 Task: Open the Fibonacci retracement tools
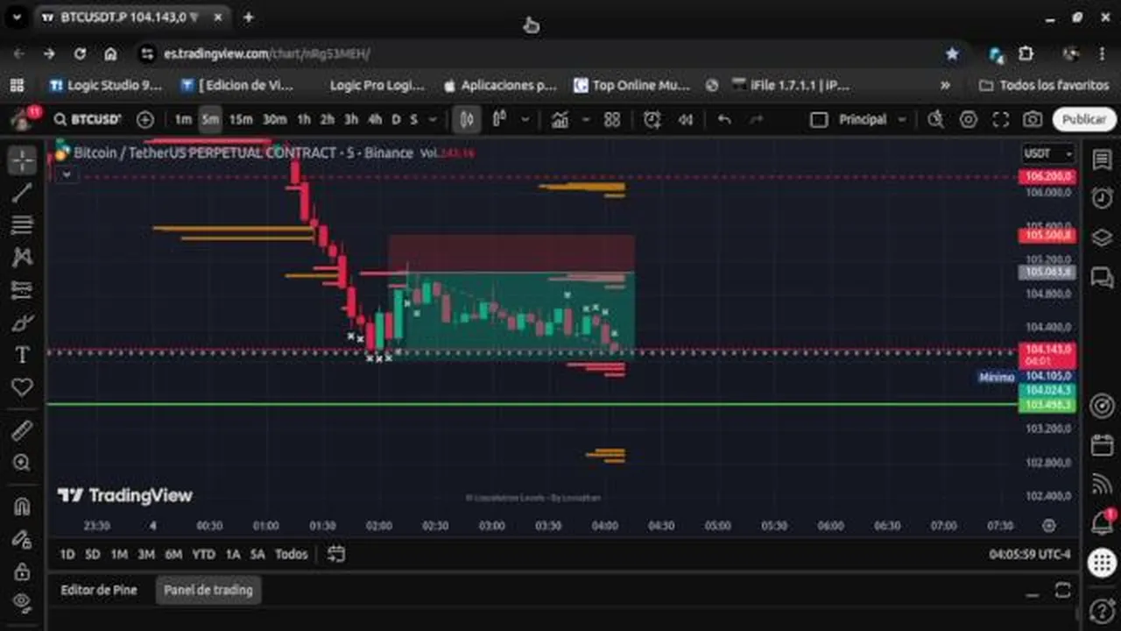(x=22, y=225)
